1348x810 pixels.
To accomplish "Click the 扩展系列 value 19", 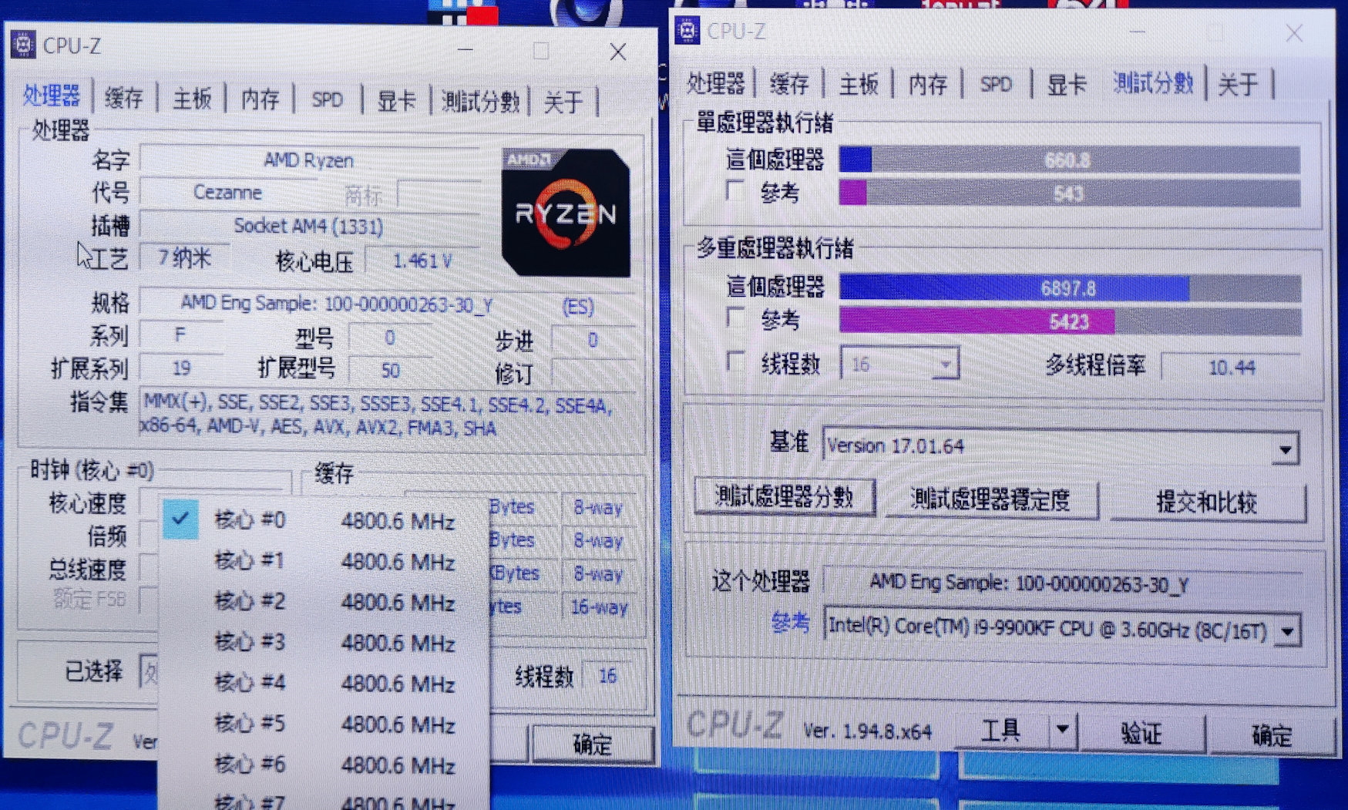I will click(x=181, y=368).
